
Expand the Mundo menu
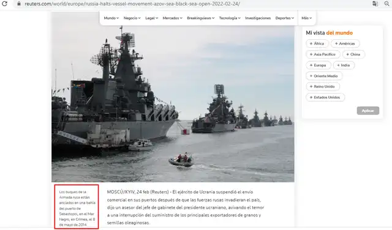pyautogui.click(x=111, y=18)
